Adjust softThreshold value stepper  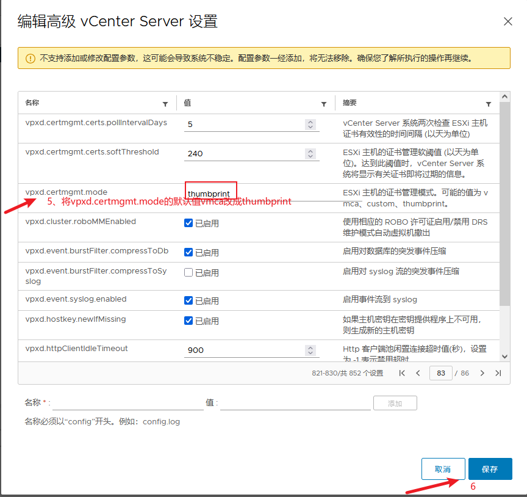point(310,154)
